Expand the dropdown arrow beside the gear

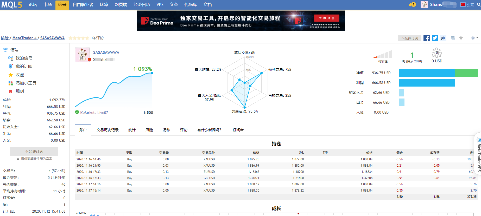click(x=477, y=38)
